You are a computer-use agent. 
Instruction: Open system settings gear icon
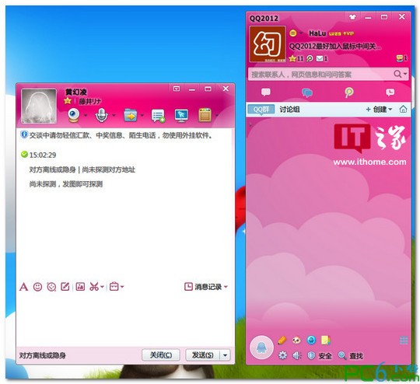282,355
